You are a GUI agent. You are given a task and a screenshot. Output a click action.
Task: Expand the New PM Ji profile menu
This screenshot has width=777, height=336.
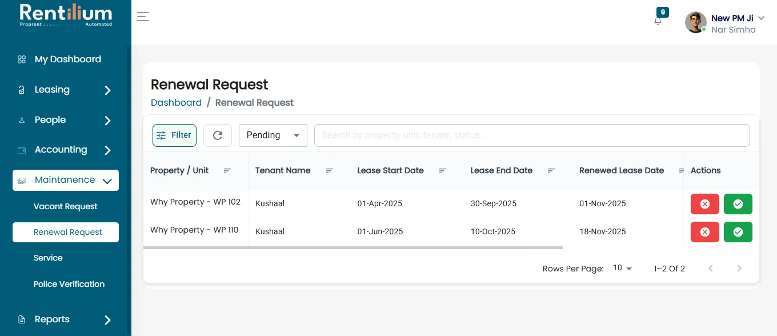pos(761,18)
